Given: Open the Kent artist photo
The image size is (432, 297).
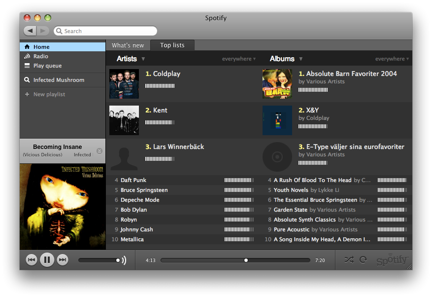Looking at the screenshot, I should (124, 120).
